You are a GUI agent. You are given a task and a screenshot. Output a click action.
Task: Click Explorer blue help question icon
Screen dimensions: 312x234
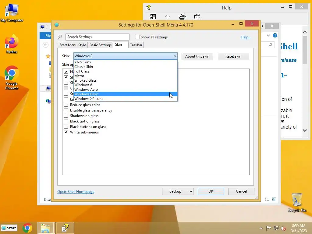tap(275, 35)
